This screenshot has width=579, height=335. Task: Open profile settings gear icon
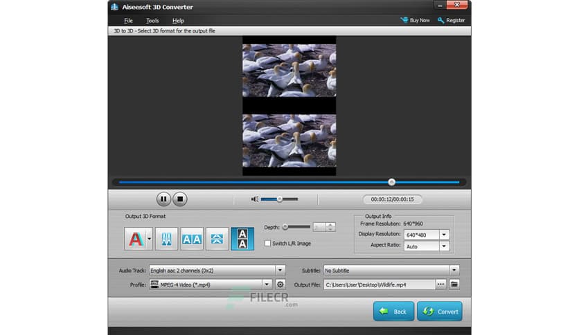pos(280,284)
